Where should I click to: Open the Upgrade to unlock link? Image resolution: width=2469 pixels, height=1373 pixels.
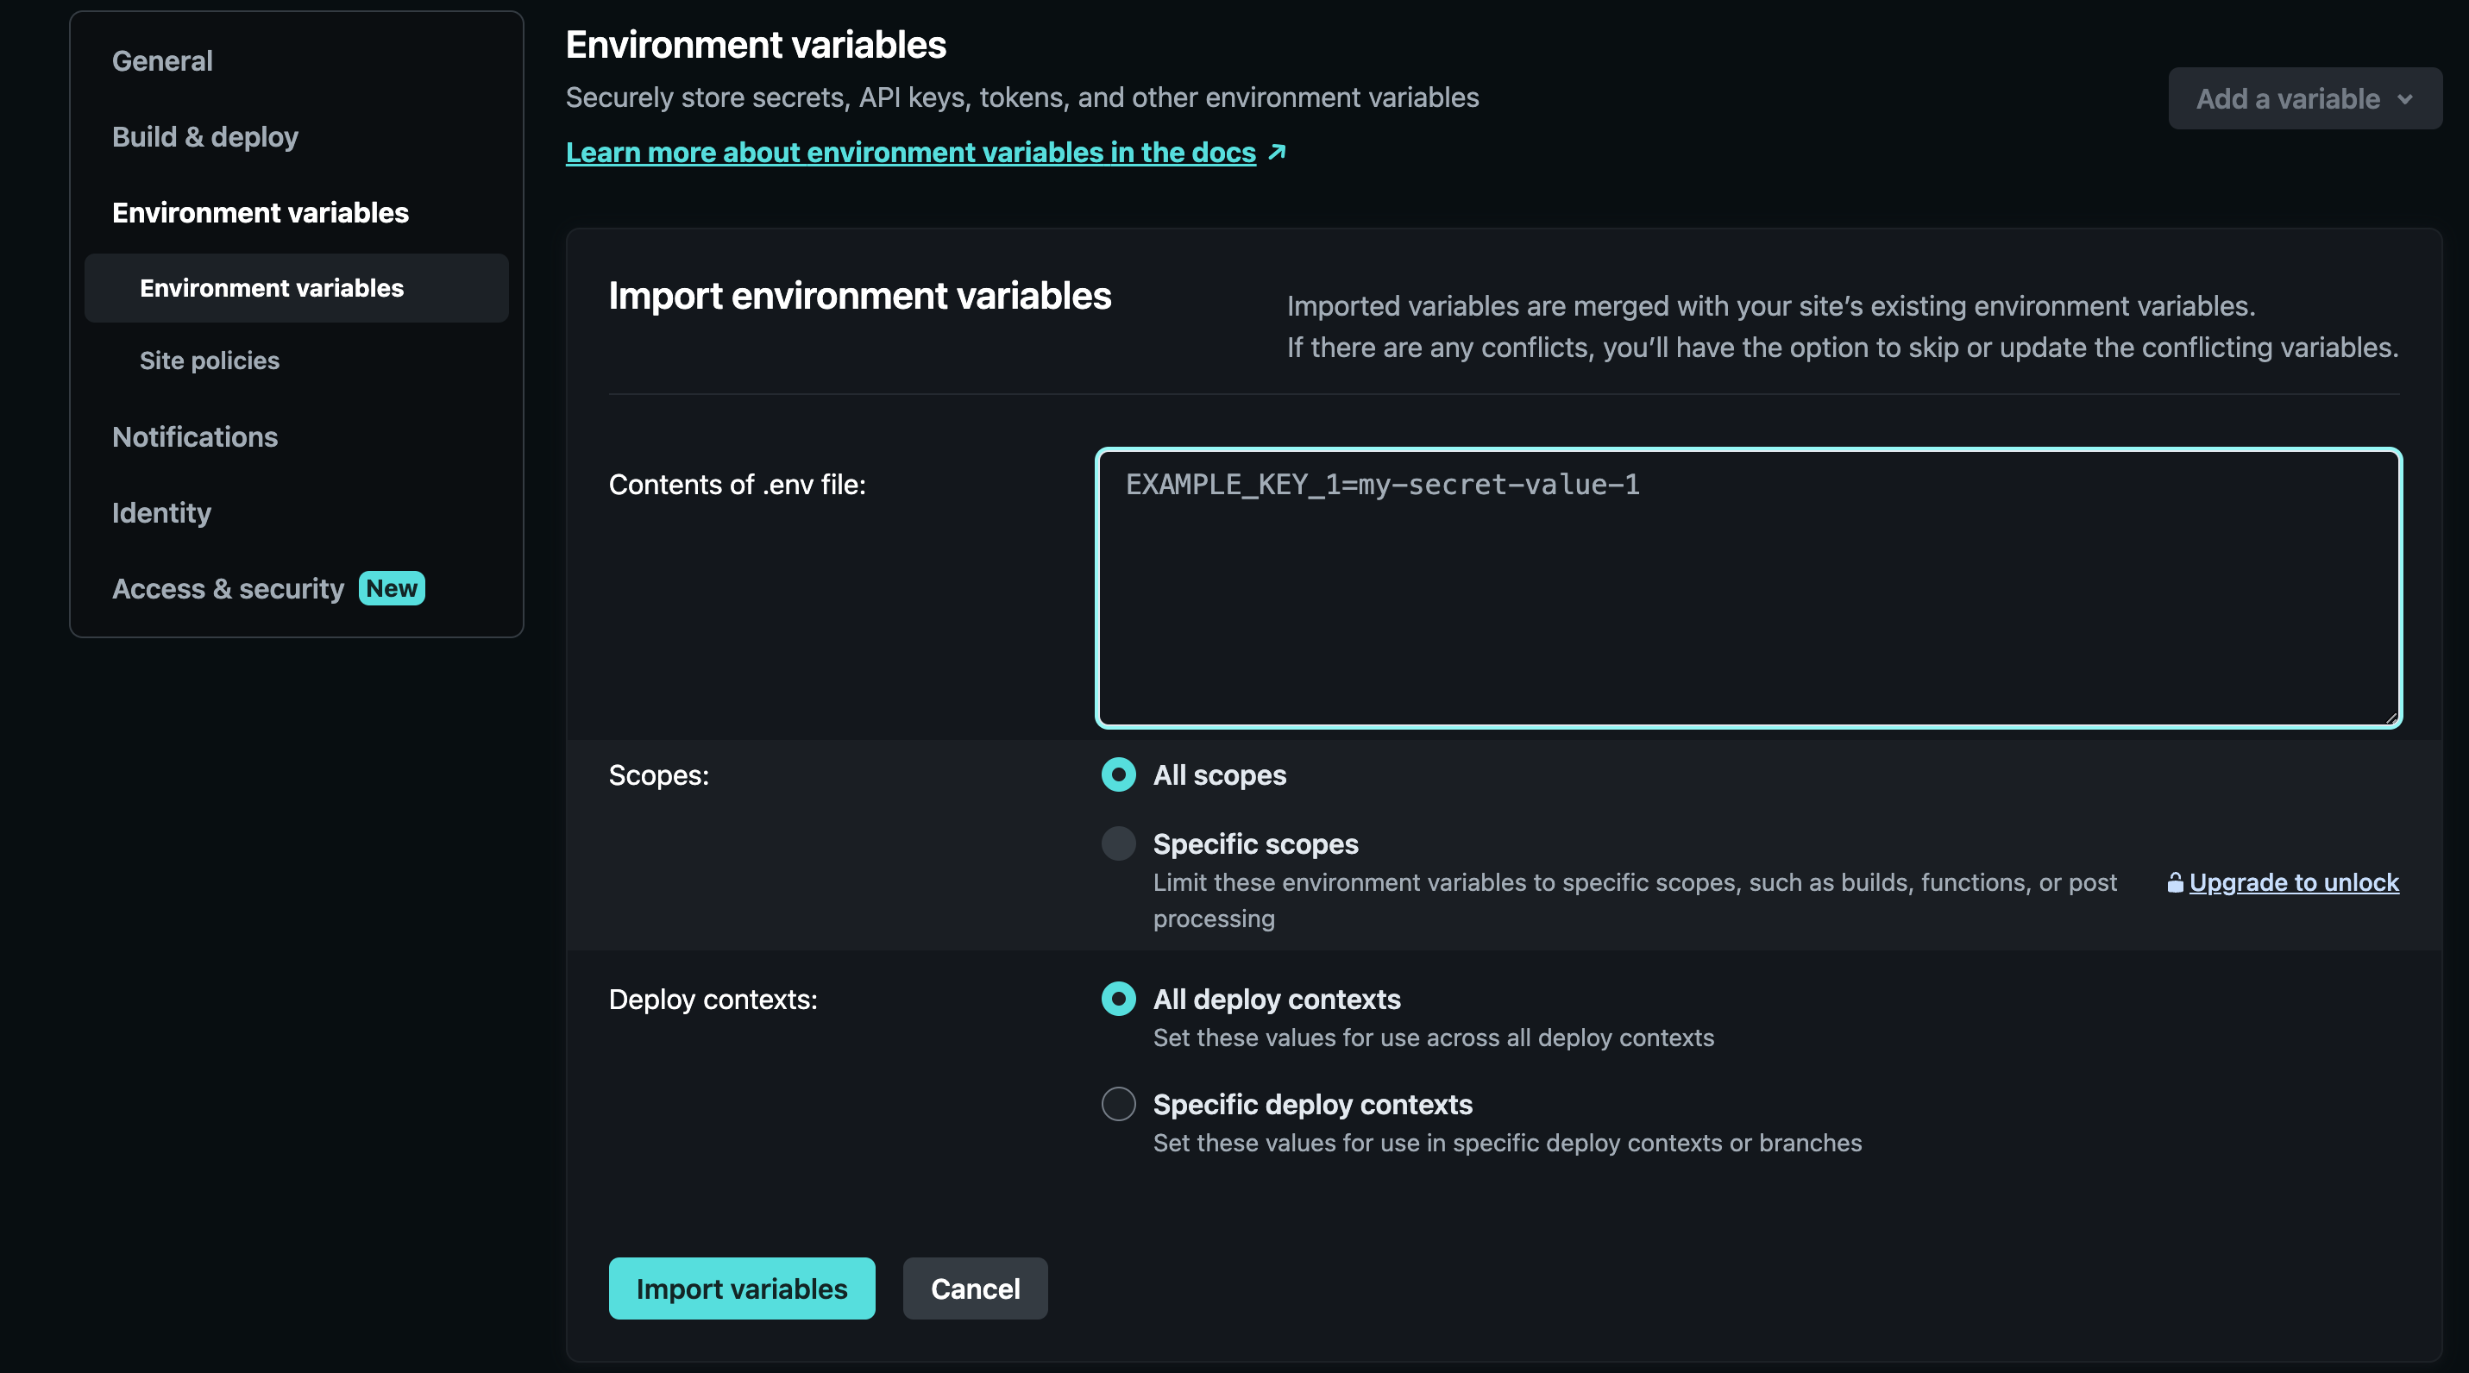click(x=2294, y=882)
